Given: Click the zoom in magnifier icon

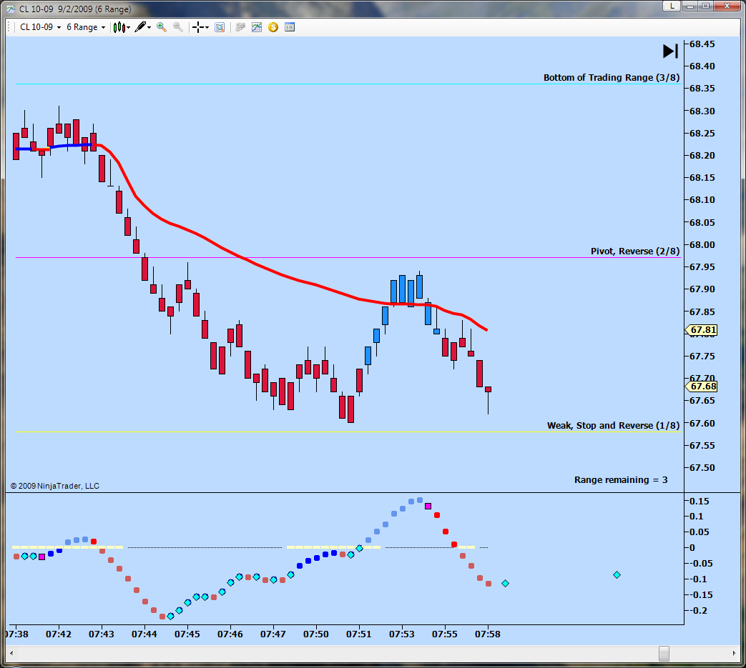Looking at the screenshot, I should click(x=162, y=27).
